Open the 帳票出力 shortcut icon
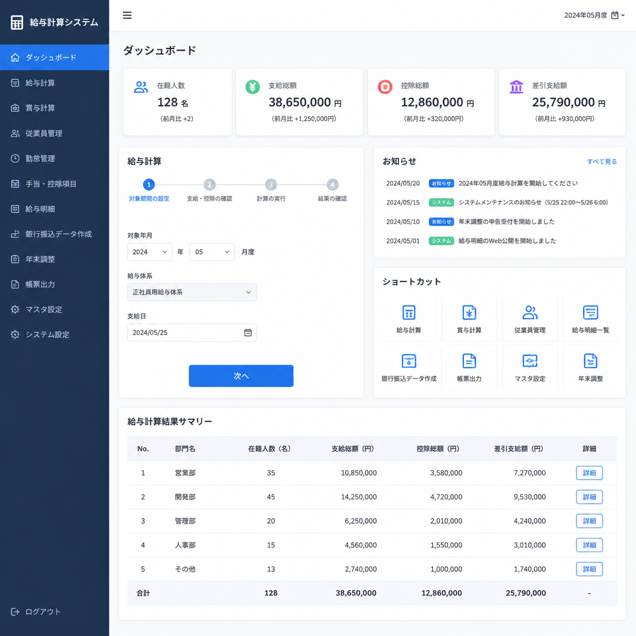 (x=470, y=361)
